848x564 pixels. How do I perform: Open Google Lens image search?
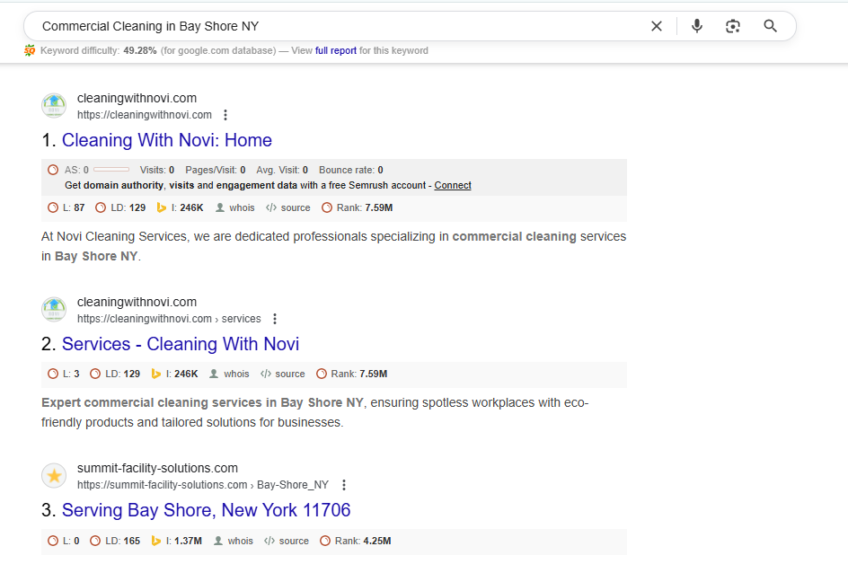[x=733, y=26]
